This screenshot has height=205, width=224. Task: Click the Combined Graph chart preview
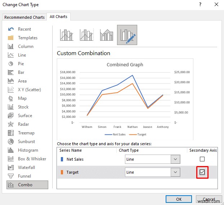125,99
